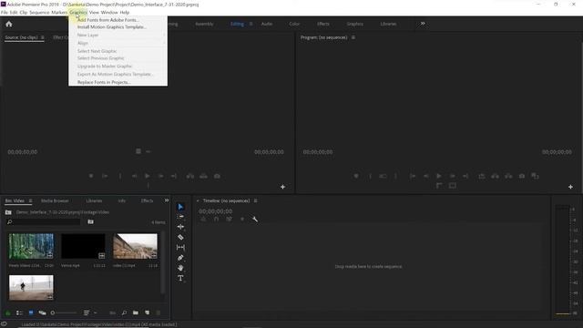This screenshot has width=583, height=328.
Task: Expand hidden workspaces with double chevron
Action: coord(423,24)
